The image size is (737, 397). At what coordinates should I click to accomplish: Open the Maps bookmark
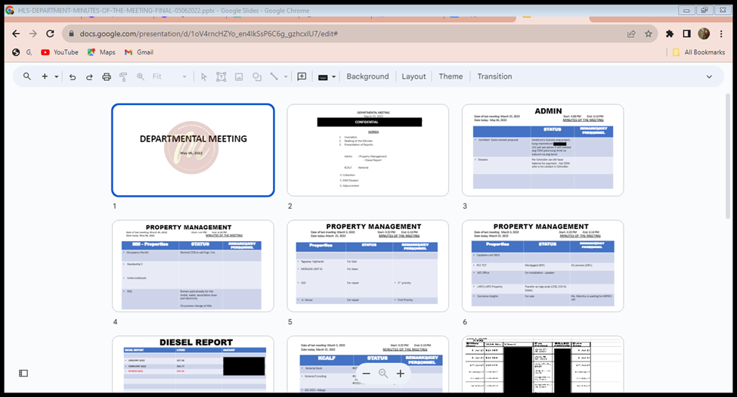tap(101, 52)
